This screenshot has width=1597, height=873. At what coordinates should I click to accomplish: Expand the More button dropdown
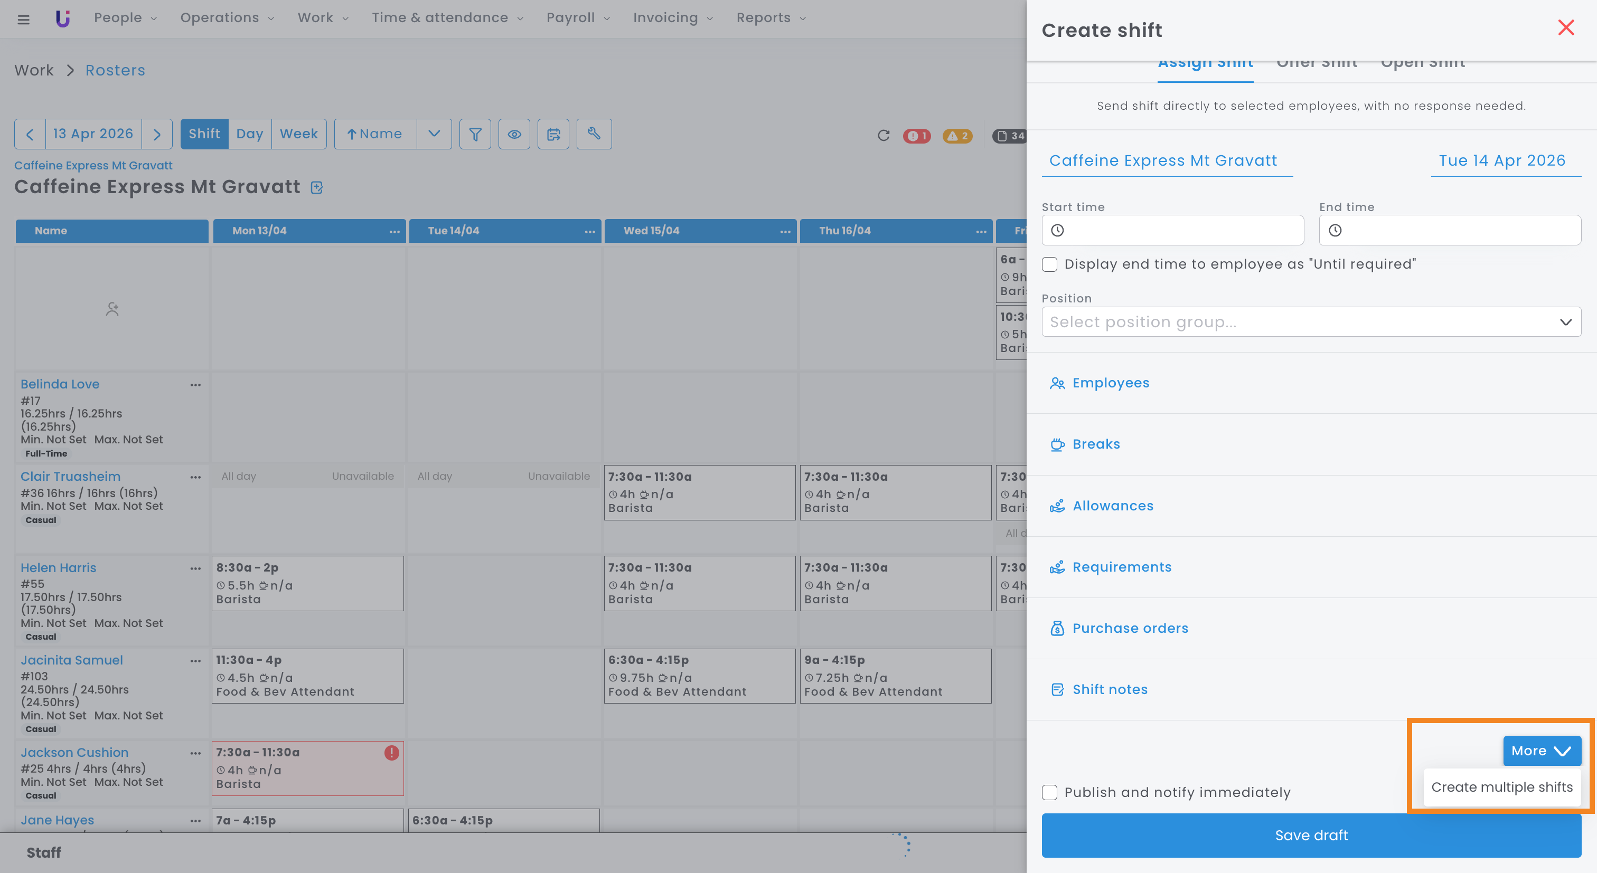point(1541,751)
